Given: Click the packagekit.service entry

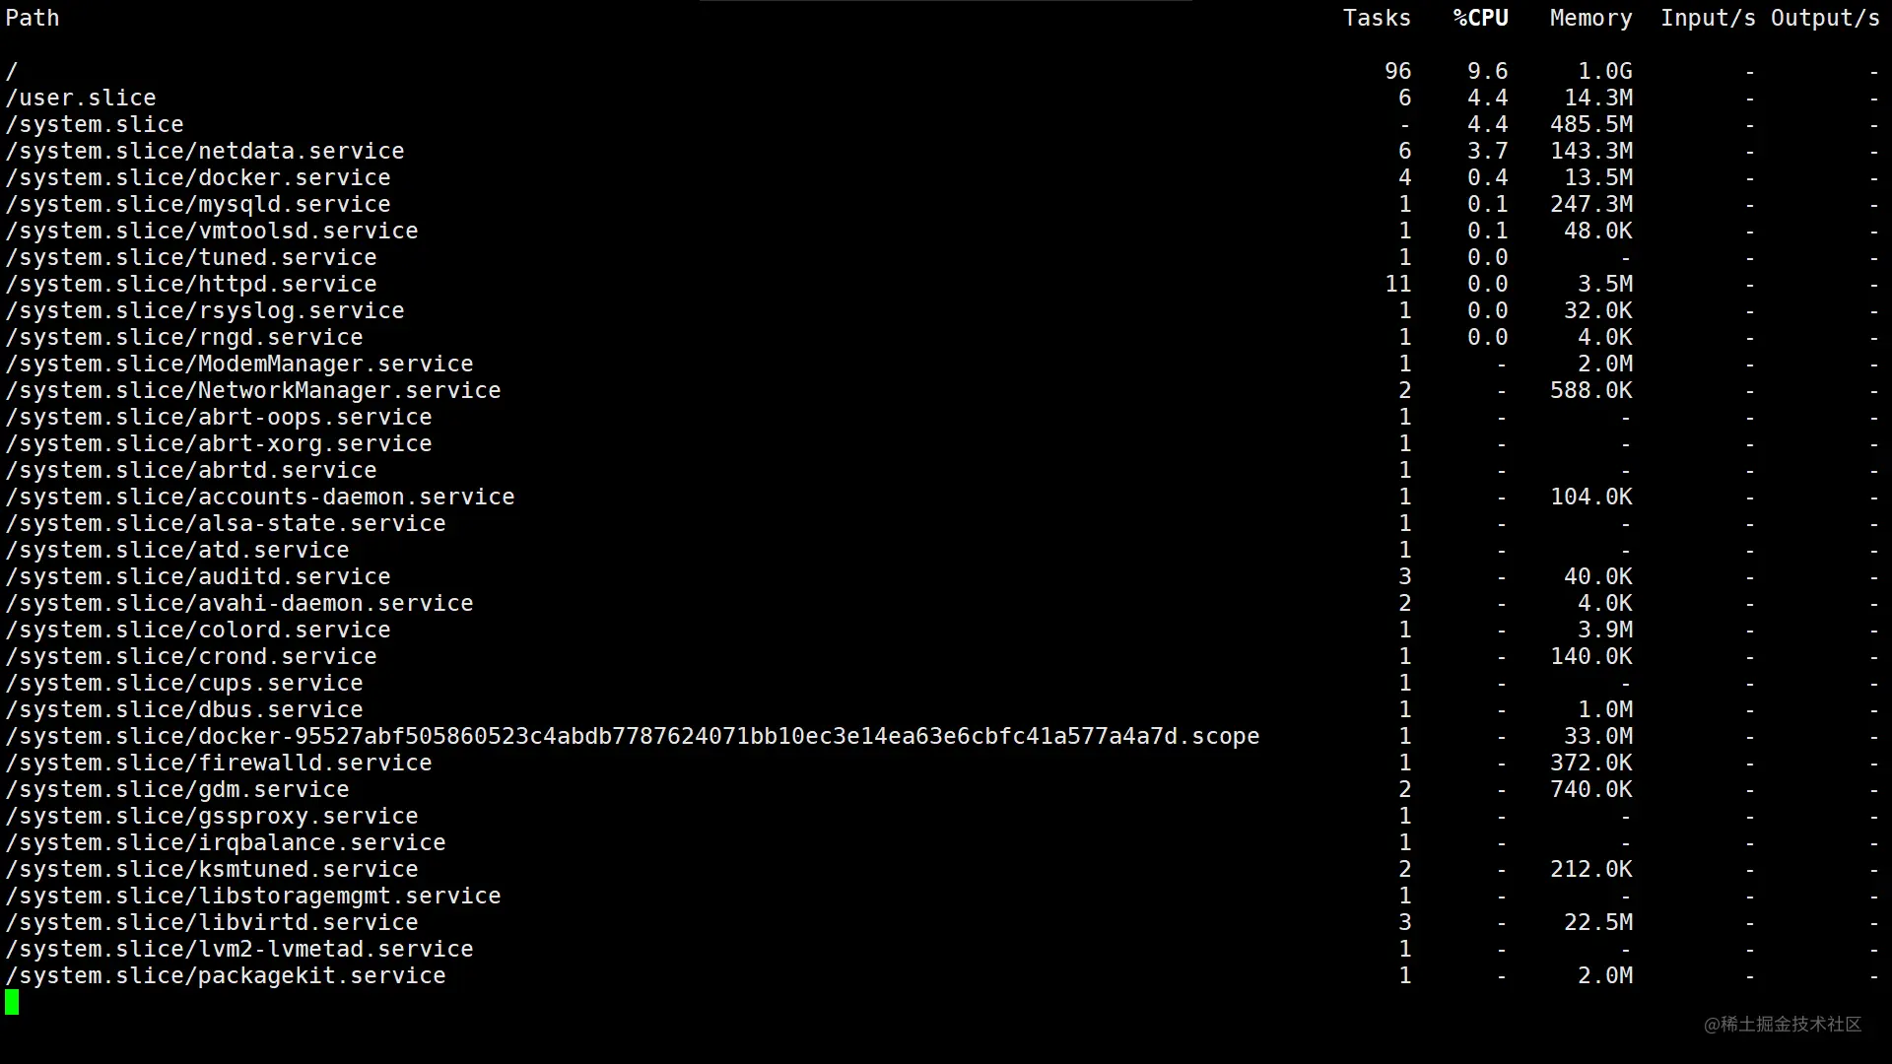Looking at the screenshot, I should point(226,976).
